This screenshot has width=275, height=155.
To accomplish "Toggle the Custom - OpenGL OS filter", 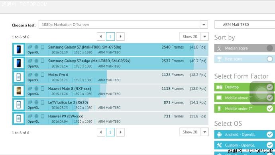I will click(244, 145).
